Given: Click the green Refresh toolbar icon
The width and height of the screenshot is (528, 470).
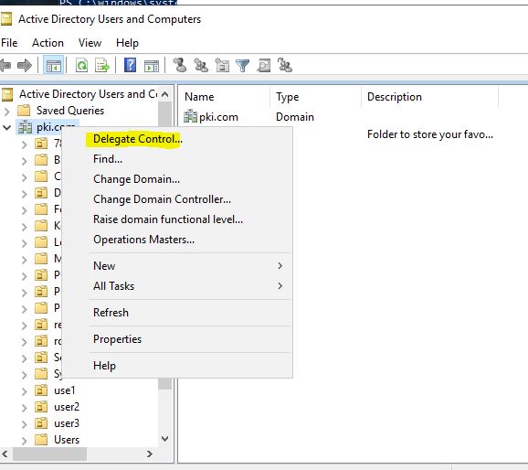Looking at the screenshot, I should 82,65.
